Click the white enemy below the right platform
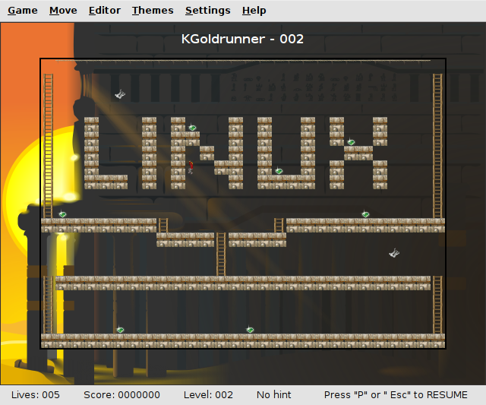Viewport: 486px width, 405px height. tap(394, 253)
